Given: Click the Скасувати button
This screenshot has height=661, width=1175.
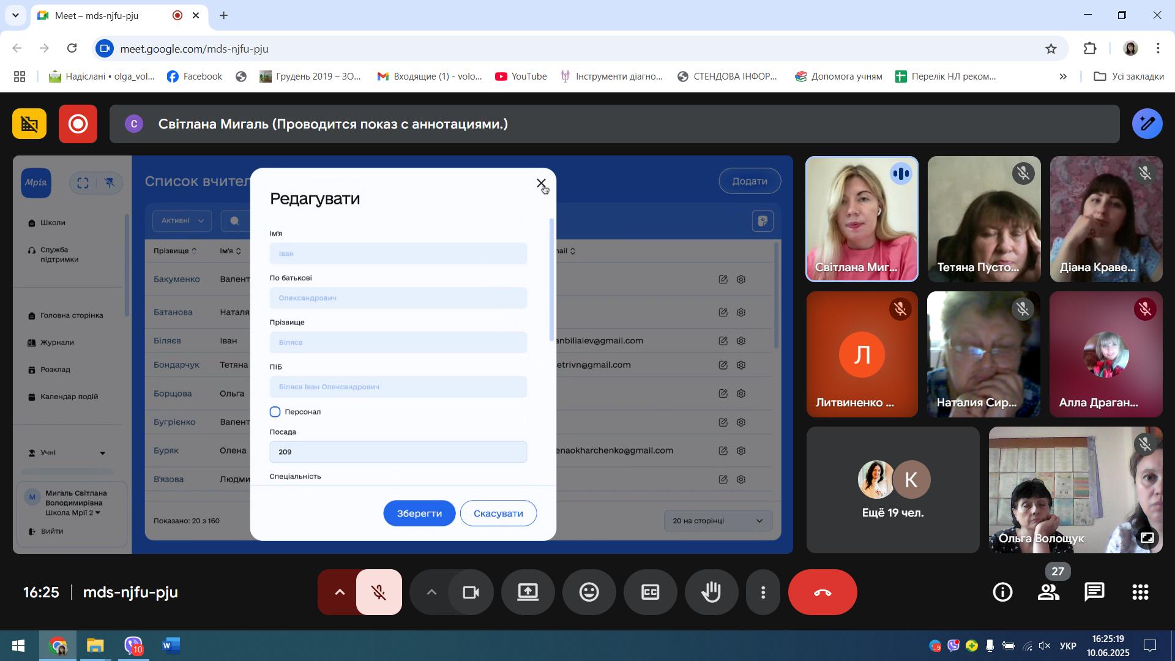Looking at the screenshot, I should [x=498, y=513].
